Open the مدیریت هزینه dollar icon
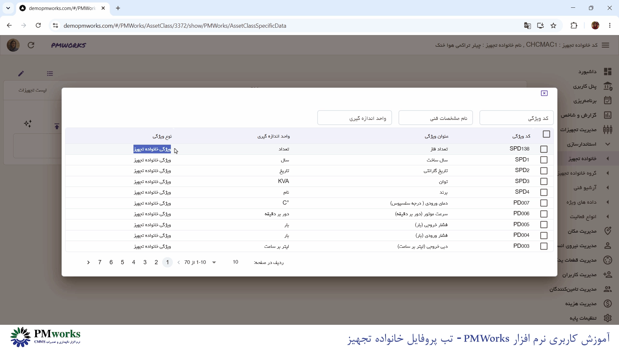Viewport: 619px width, 348px height. click(608, 304)
